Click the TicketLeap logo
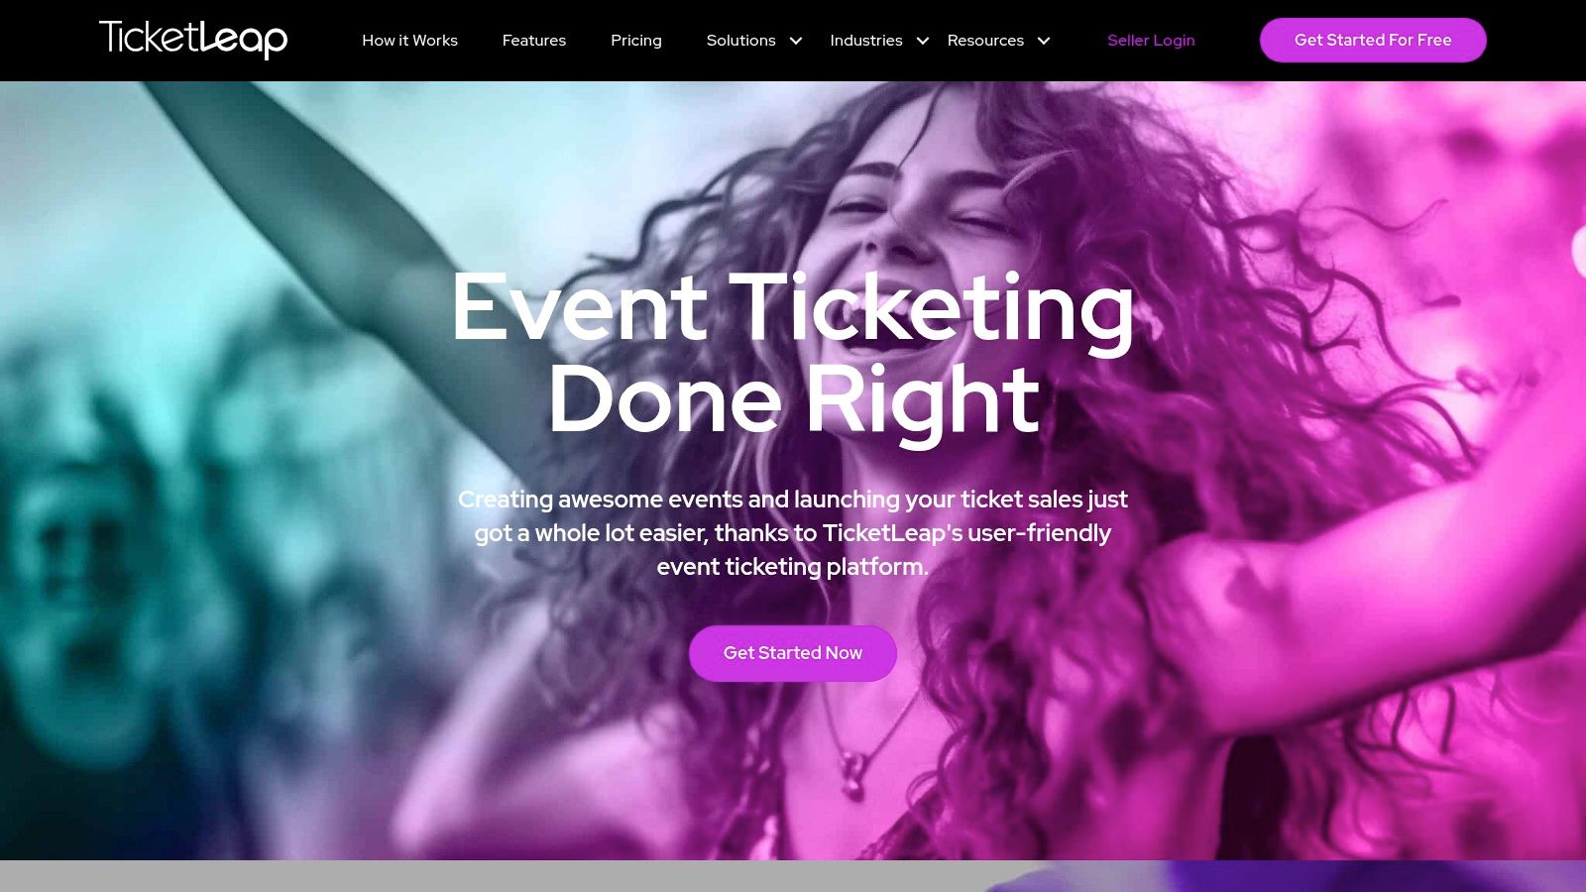Viewport: 1586px width, 892px height. 193,40
